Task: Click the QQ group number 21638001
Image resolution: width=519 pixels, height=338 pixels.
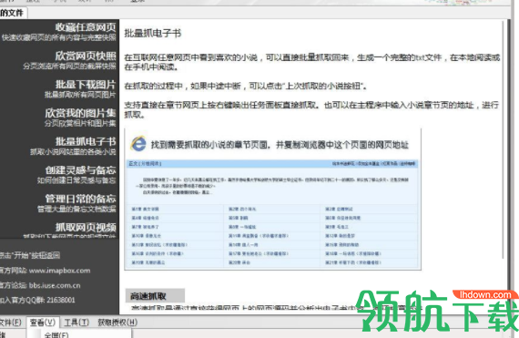Action: pyautogui.click(x=61, y=300)
